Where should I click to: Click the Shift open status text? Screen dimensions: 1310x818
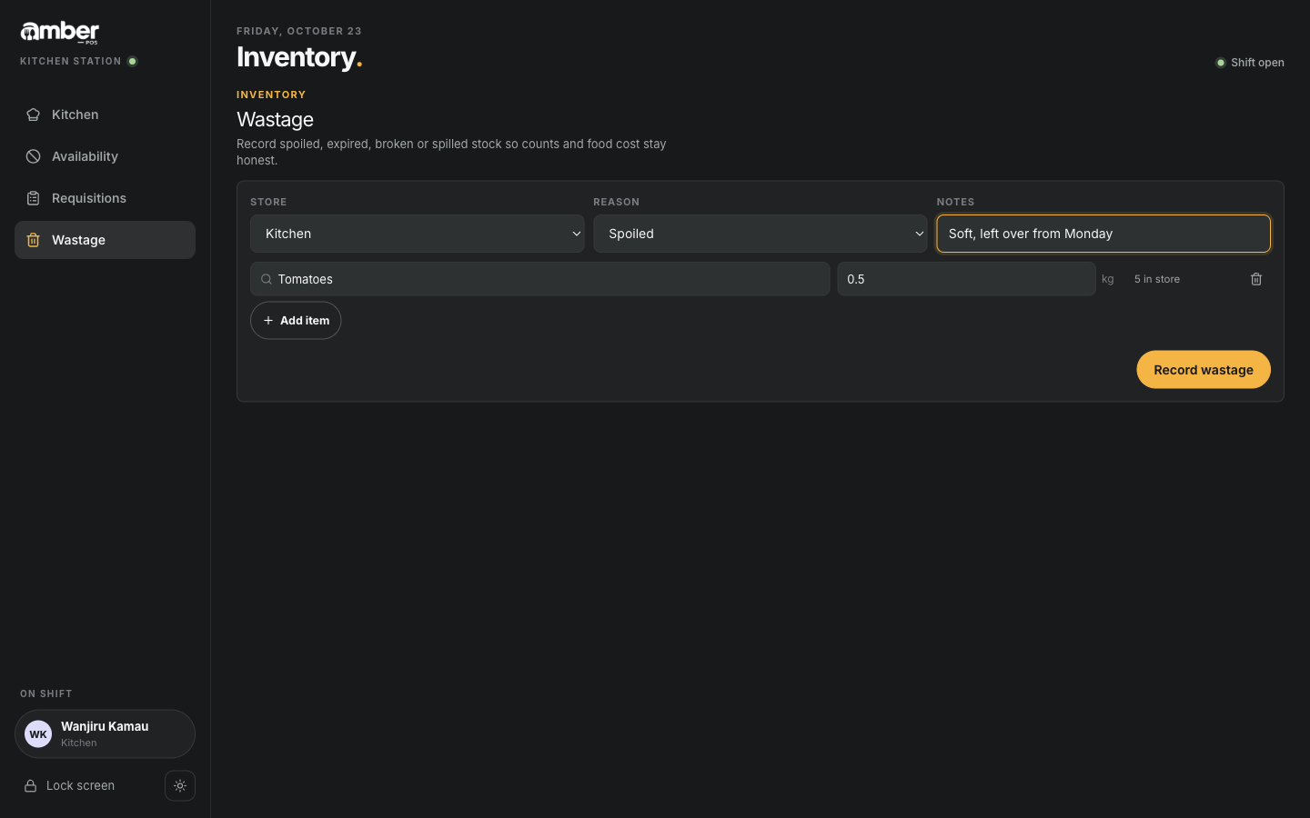(x=1257, y=63)
